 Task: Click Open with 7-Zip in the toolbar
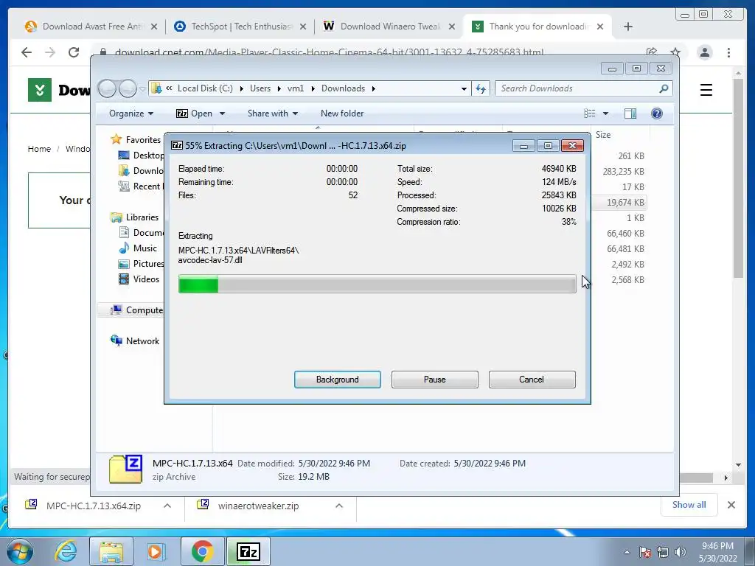195,113
